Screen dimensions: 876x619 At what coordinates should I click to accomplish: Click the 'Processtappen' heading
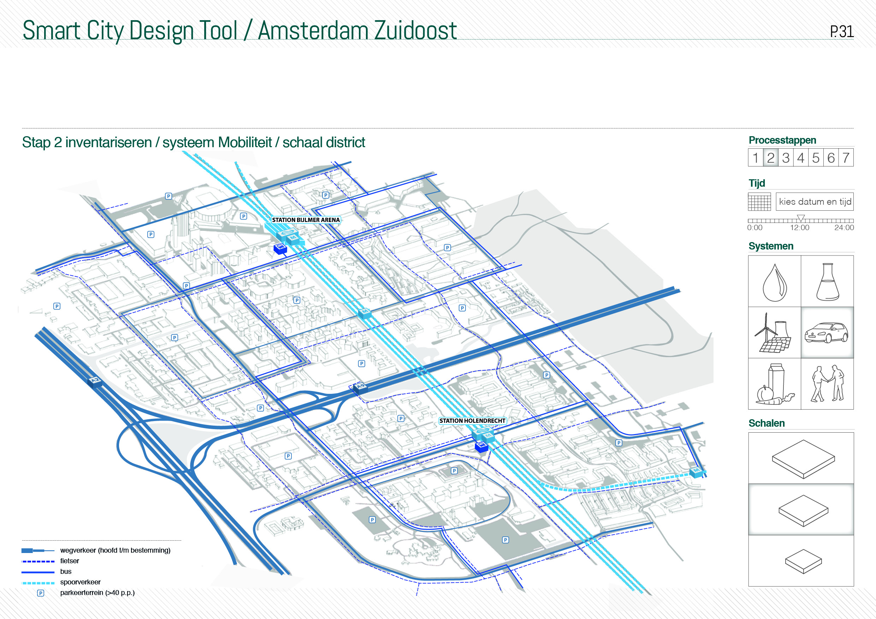click(x=782, y=140)
